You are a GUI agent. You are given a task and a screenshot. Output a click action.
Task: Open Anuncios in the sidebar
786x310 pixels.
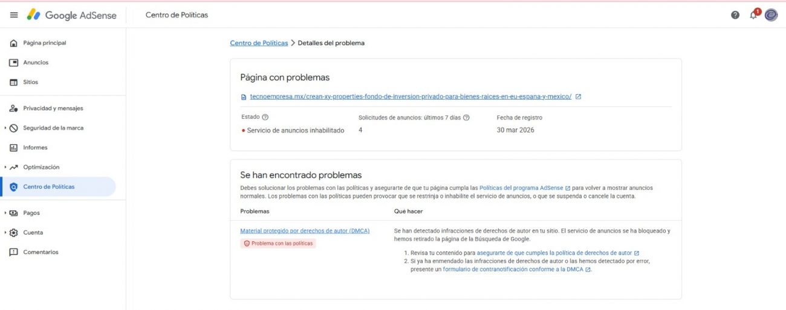point(36,63)
